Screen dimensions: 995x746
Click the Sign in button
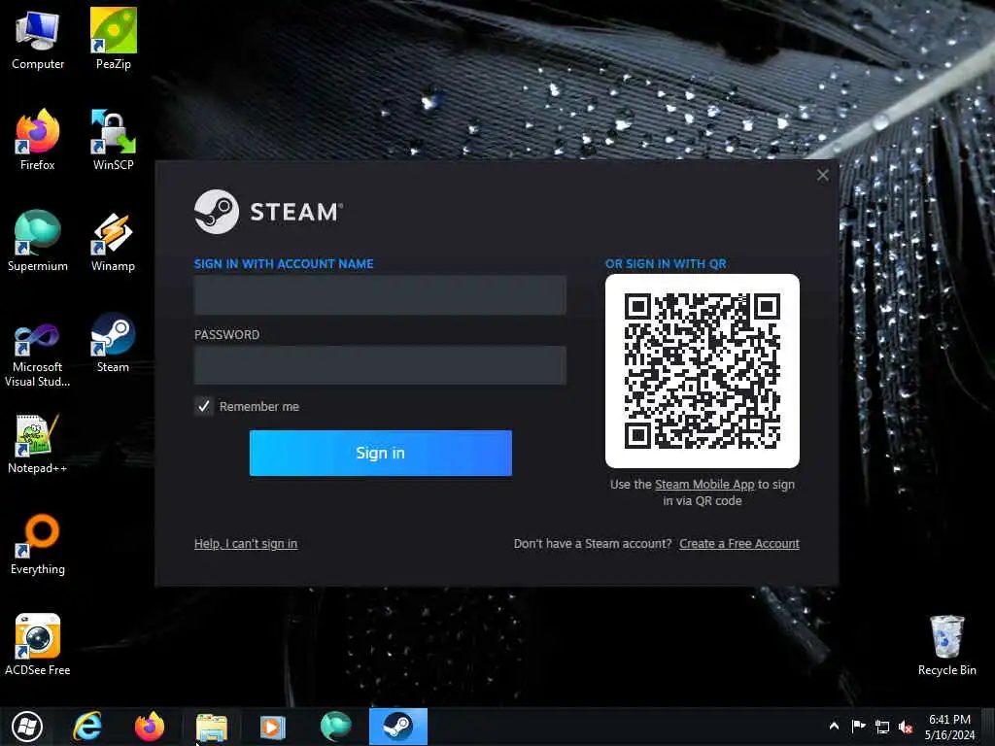coord(381,453)
